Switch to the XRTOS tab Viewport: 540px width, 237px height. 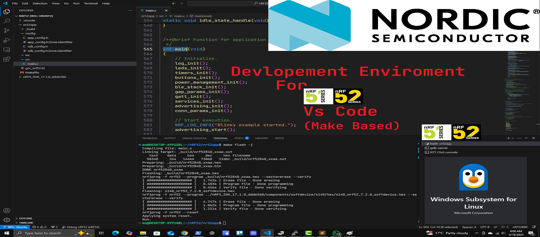coord(279,138)
